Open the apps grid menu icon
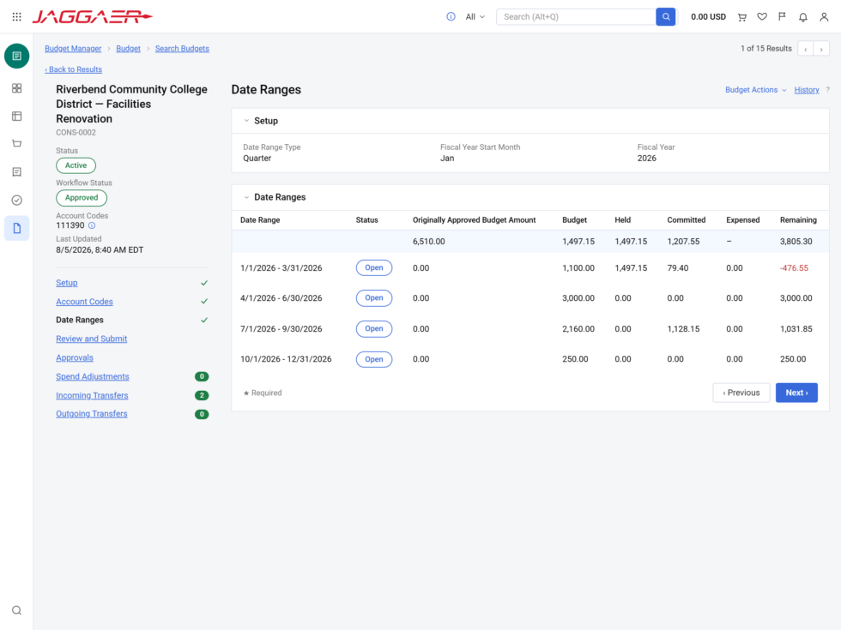The width and height of the screenshot is (841, 630). (16, 16)
